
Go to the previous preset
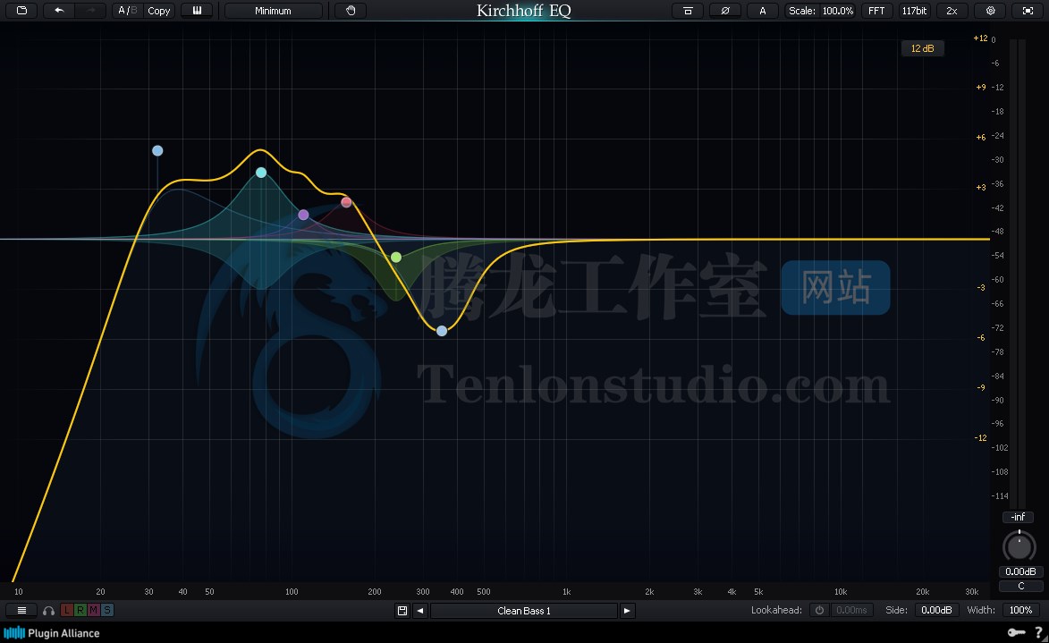coord(420,610)
